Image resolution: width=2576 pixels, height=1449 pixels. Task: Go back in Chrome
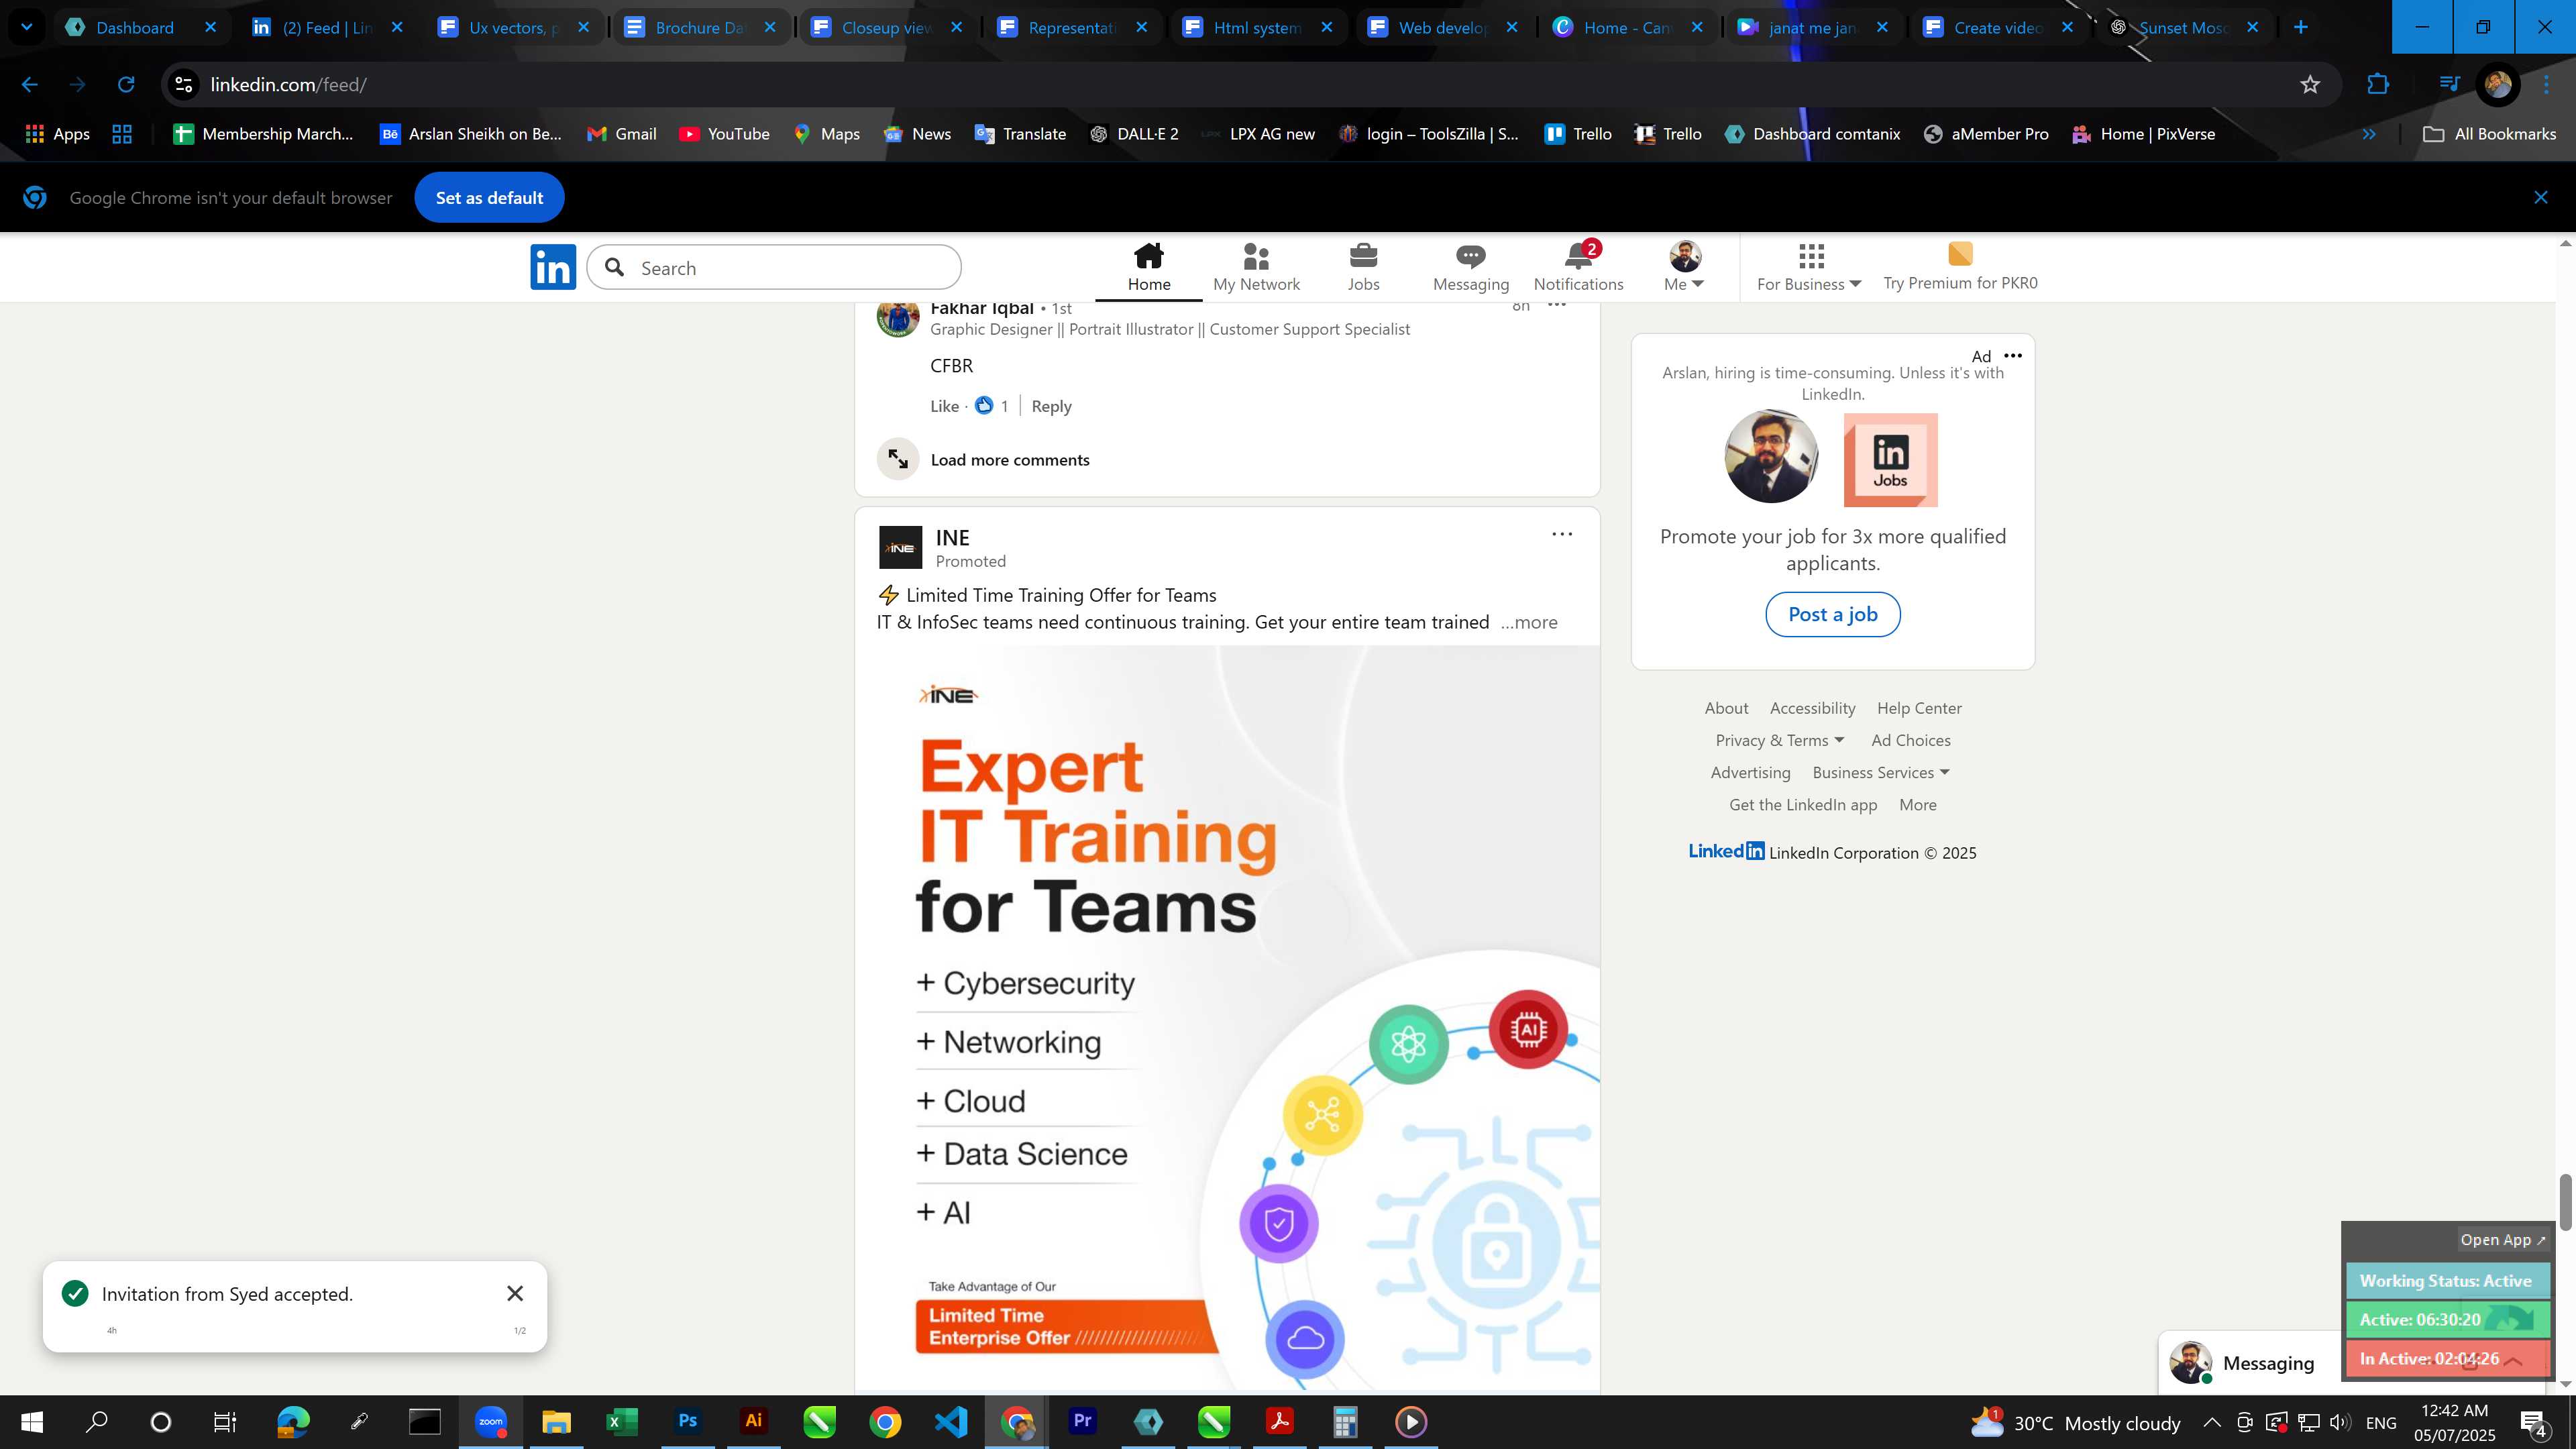coord(29,85)
